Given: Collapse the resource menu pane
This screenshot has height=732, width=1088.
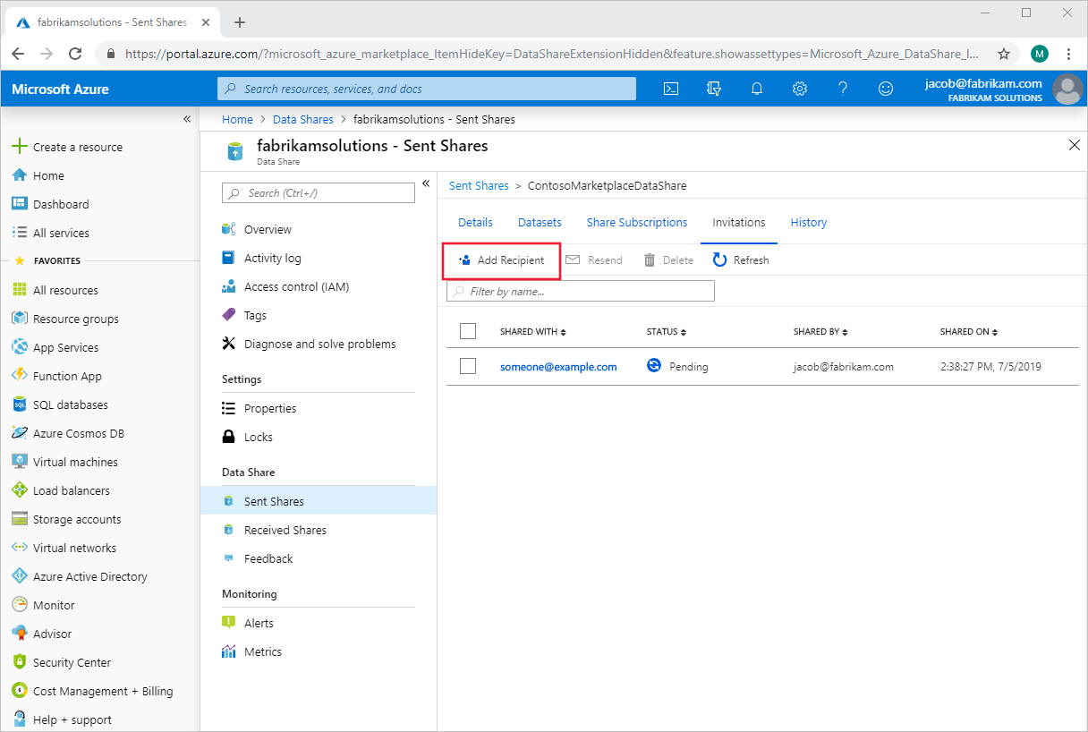Looking at the screenshot, I should (x=426, y=183).
